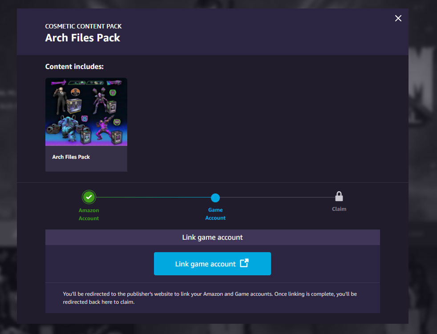Click the Claim padlock icon
The image size is (437, 334).
(339, 196)
